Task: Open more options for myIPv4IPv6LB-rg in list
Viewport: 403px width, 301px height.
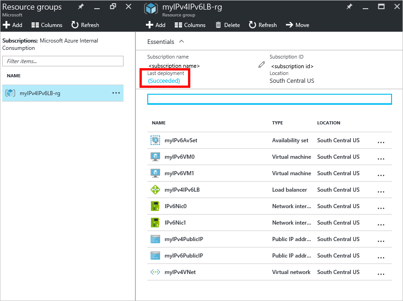Action: 116,93
